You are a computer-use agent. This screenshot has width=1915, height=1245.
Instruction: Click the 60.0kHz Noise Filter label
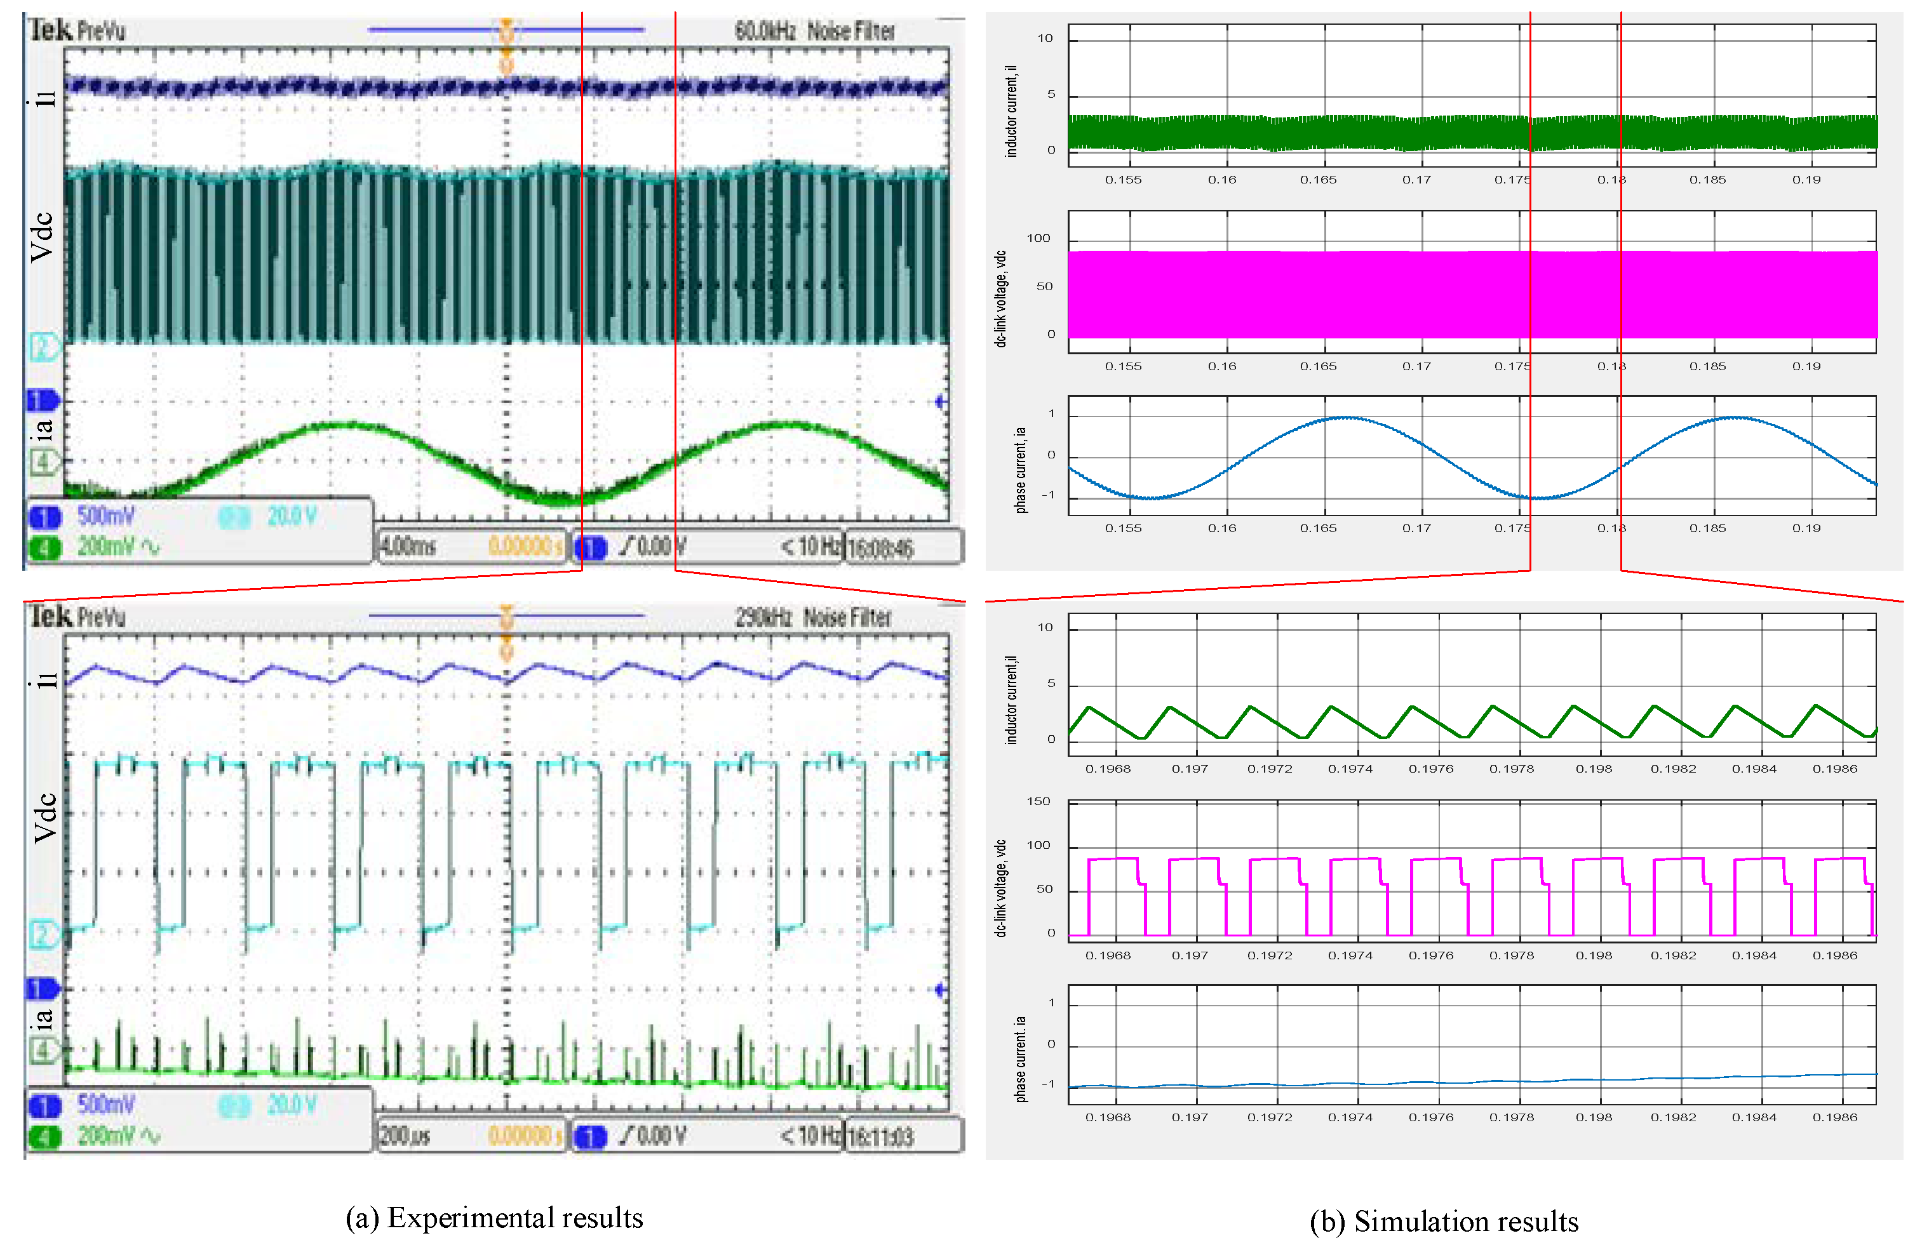[814, 31]
